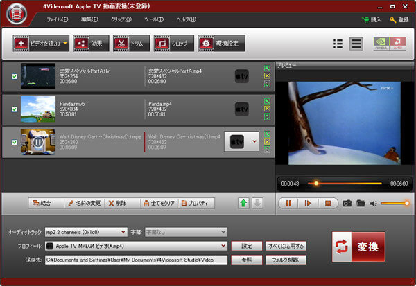
Task: Switch to the detailed list view icon
Action: pyautogui.click(x=356, y=44)
